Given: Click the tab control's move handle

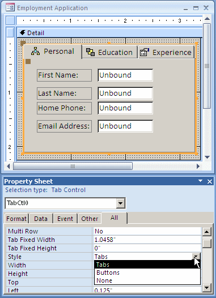Looking at the screenshot, I should point(23,43).
